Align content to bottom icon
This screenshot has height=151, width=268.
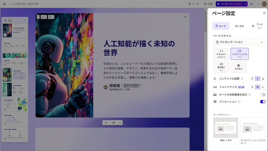coord(263,79)
